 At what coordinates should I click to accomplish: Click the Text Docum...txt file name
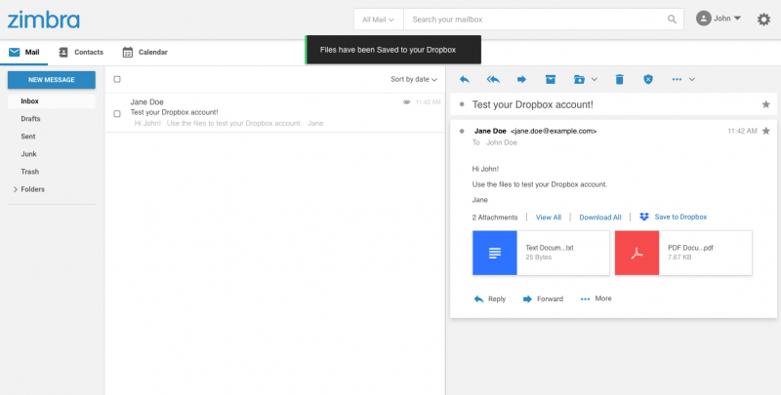pos(550,248)
